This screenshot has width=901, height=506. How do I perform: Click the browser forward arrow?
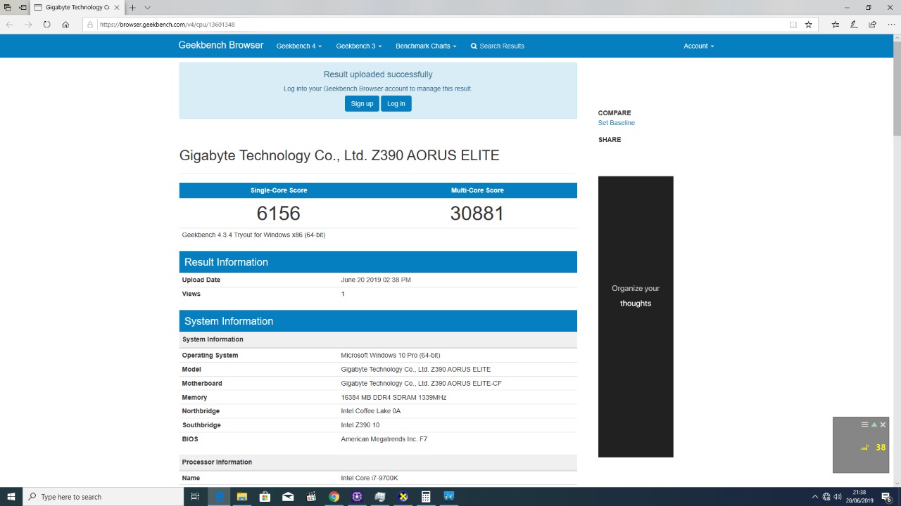click(28, 25)
